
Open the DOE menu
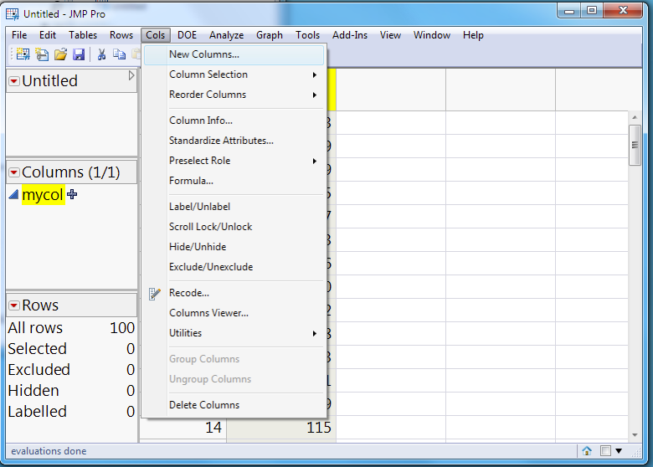click(x=187, y=35)
